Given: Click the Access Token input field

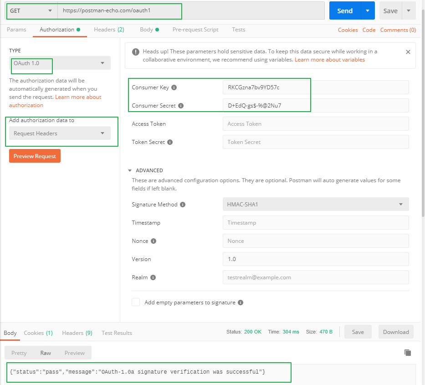Looking at the screenshot, I should point(315,124).
